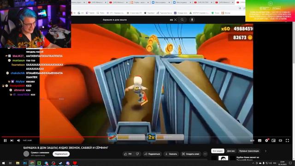Open the Twitch bookmark
Viewport: 295px width, 166px height.
pos(90,13)
